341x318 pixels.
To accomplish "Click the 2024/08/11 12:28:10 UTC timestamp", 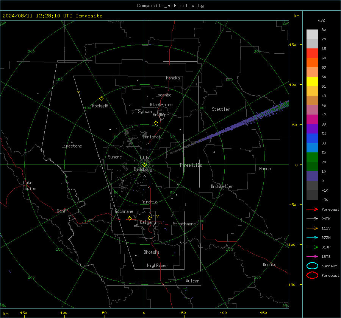I will tap(52, 16).
